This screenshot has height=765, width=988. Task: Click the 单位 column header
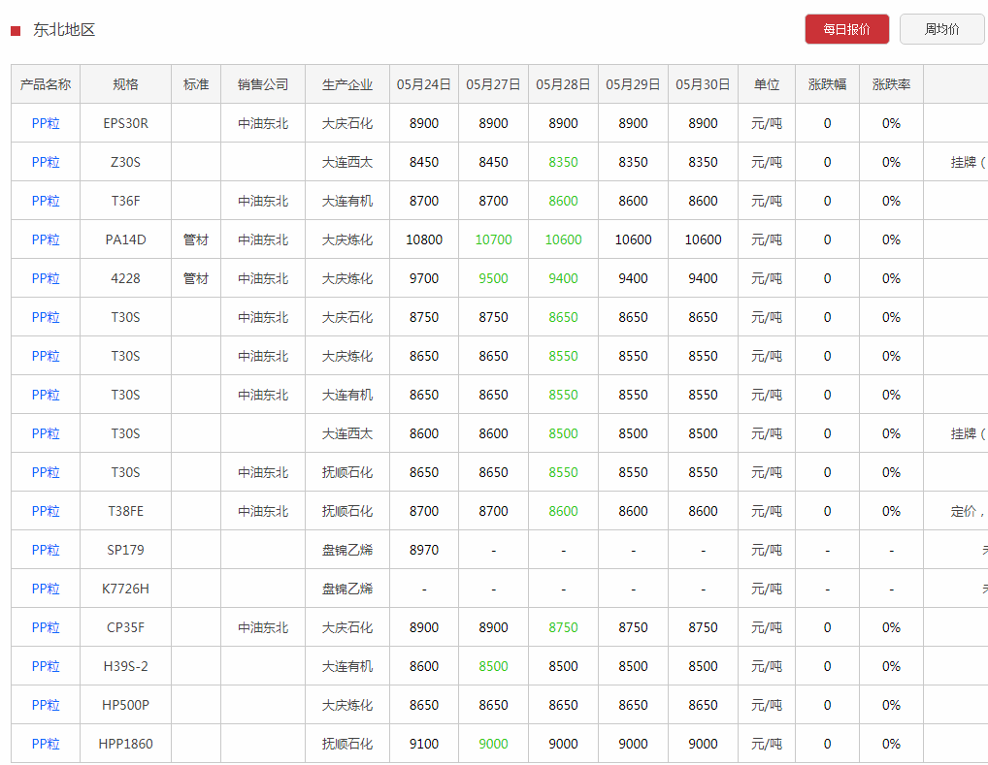[x=767, y=84]
